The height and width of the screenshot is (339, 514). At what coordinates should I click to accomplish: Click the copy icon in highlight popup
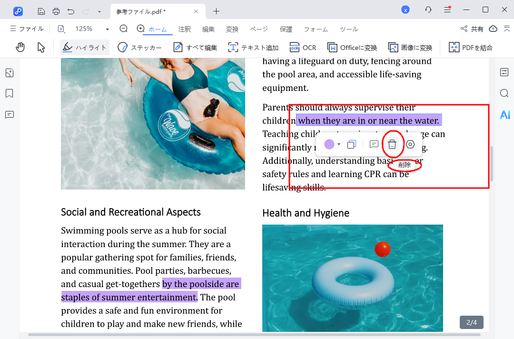coord(352,144)
